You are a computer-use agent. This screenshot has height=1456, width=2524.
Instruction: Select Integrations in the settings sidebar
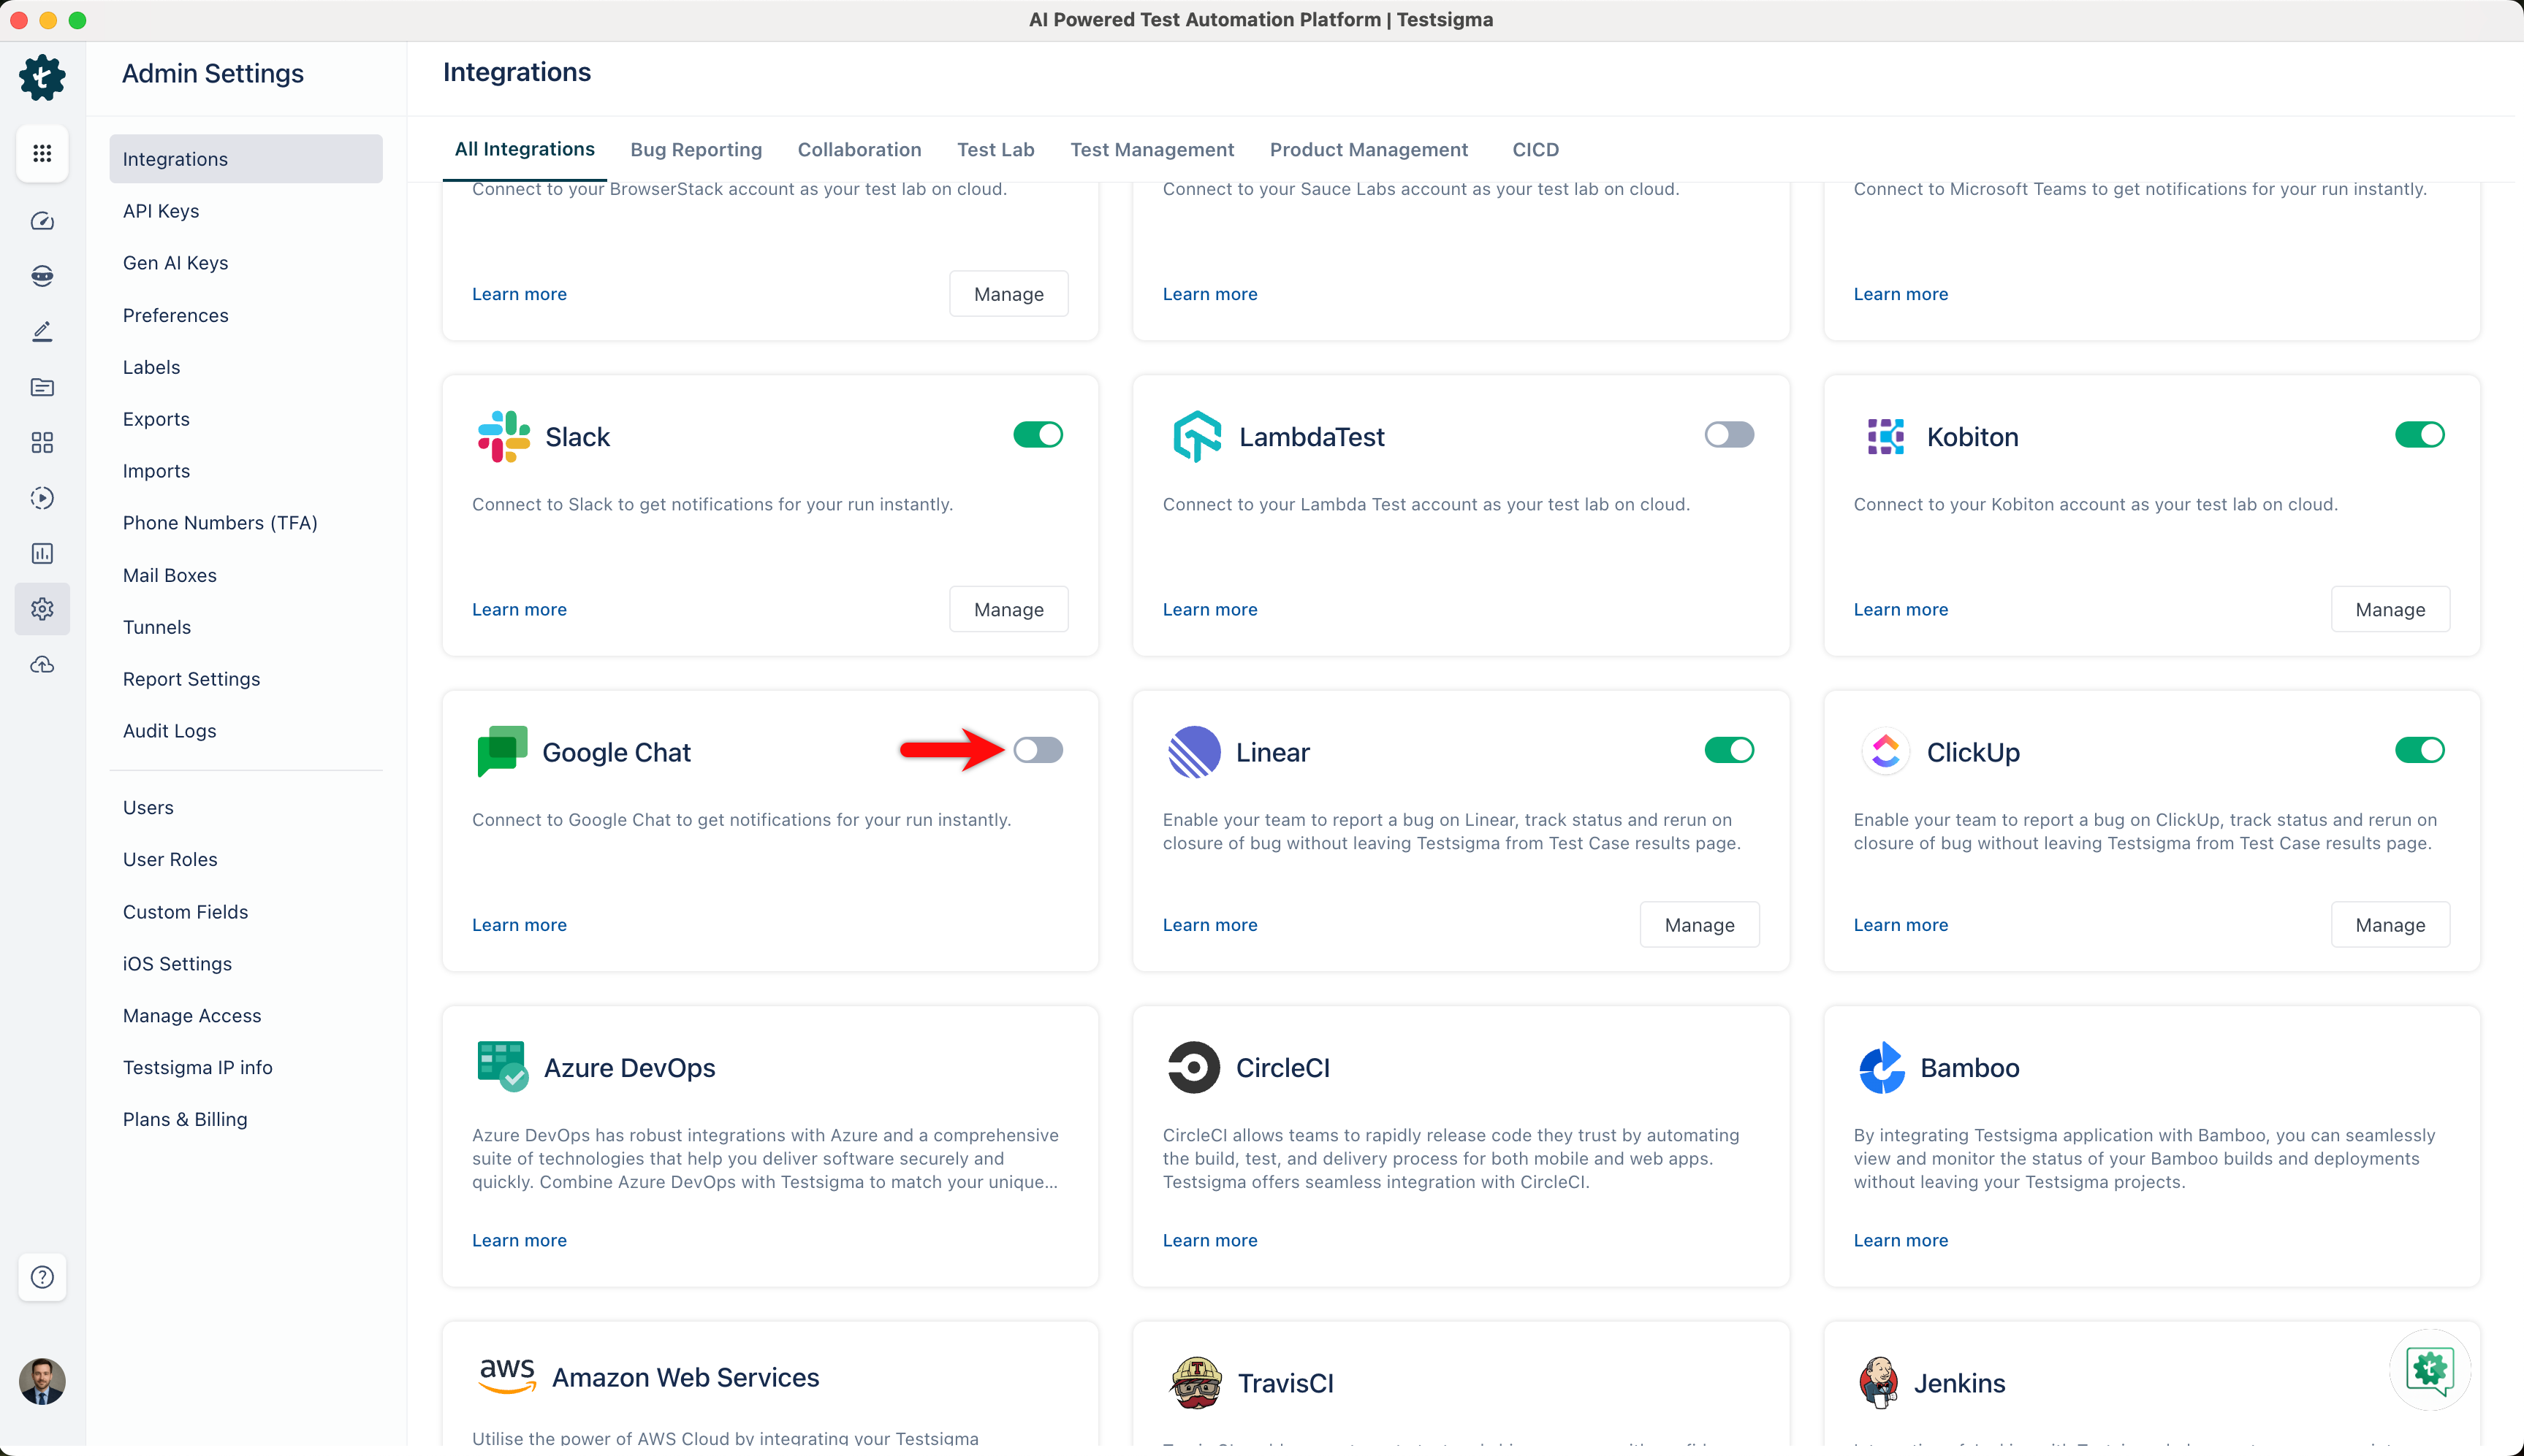tap(246, 159)
